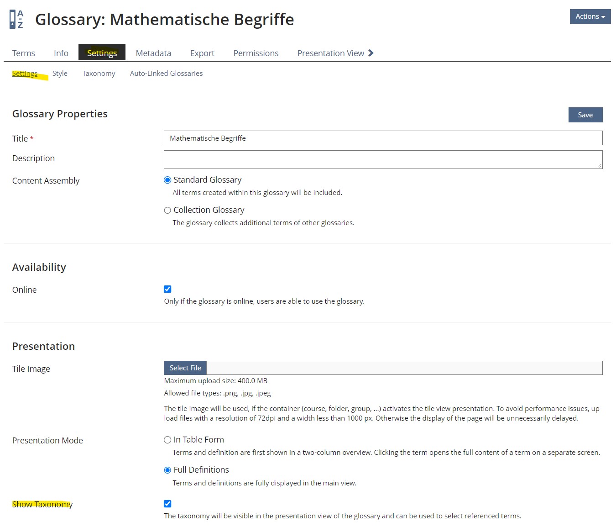Select the Collection Glossary radio option

point(167,210)
